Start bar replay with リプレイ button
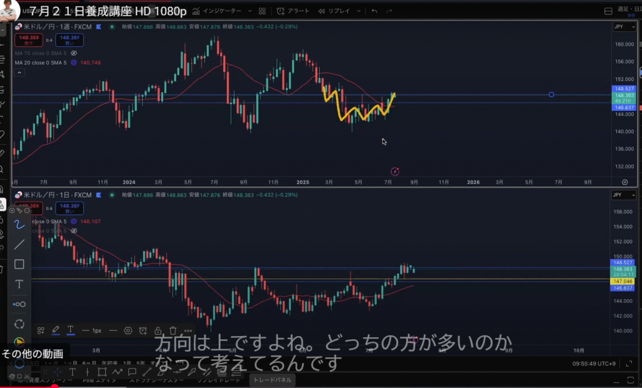The width and height of the screenshot is (642, 388). (335, 11)
